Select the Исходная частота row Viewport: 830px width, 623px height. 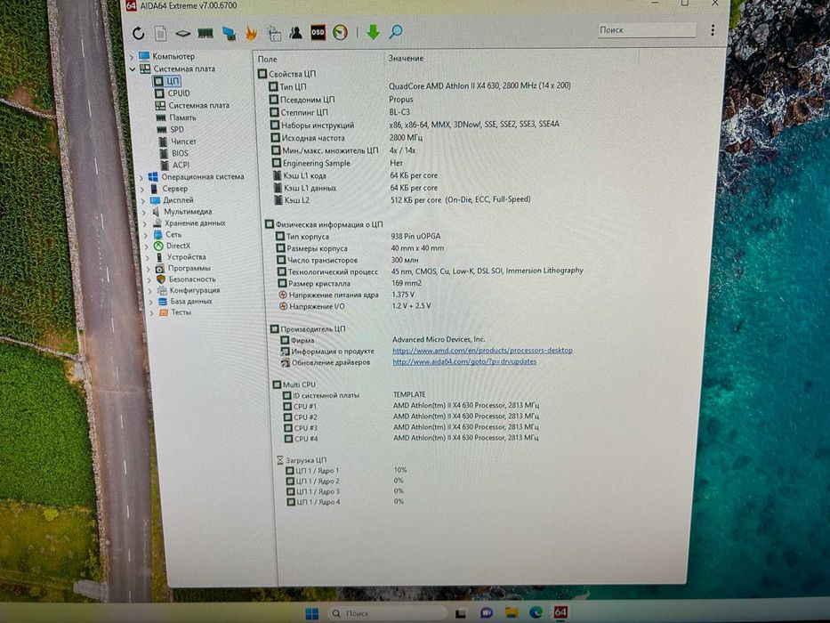pyautogui.click(x=347, y=138)
